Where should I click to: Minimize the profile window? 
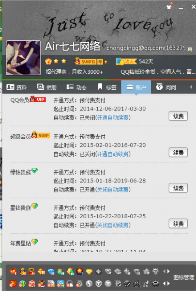[181, 8]
